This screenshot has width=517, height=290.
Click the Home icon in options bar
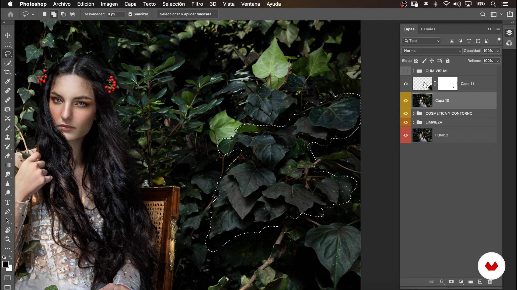(x=11, y=14)
